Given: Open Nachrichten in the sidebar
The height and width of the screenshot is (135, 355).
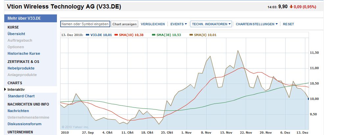Looking at the screenshot, I should (18, 111).
